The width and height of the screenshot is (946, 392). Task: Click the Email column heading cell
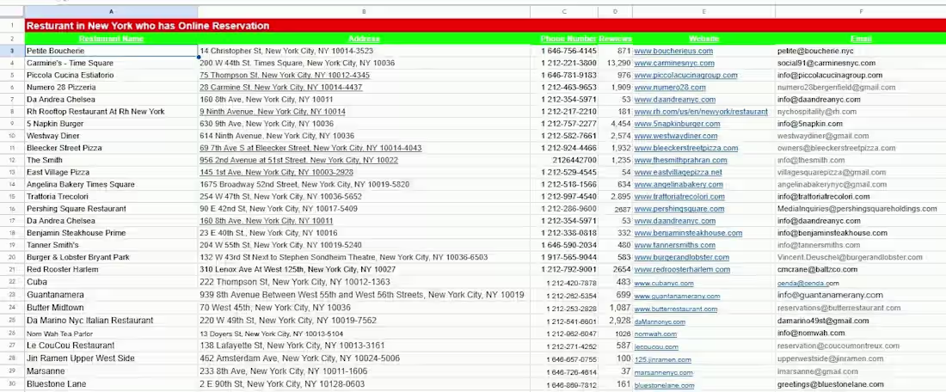pos(860,39)
